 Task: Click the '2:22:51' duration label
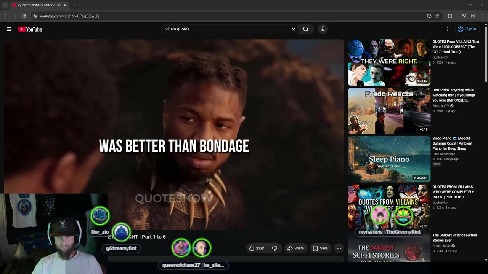tap(421, 178)
